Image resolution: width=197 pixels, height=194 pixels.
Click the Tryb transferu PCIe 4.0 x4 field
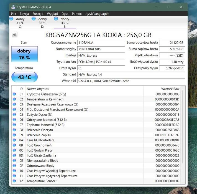tap(101, 62)
